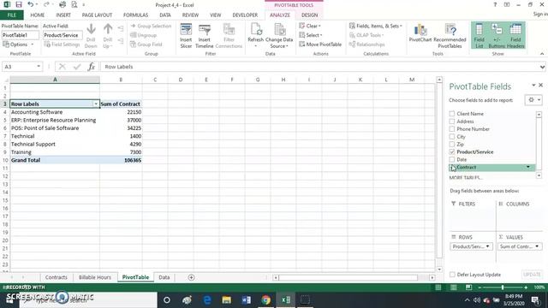Click column A header
This screenshot has height=308, width=548.
point(55,80)
